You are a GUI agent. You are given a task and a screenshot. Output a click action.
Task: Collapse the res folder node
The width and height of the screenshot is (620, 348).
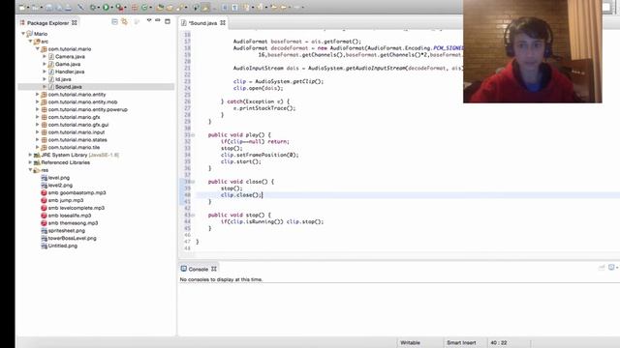pos(30,170)
